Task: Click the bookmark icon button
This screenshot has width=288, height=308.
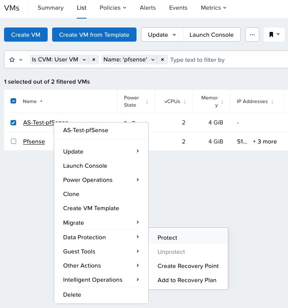Action: pyautogui.click(x=274, y=35)
